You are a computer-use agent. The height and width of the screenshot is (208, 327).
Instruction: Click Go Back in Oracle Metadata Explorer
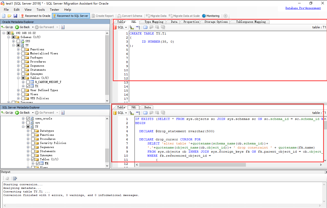[23, 27]
